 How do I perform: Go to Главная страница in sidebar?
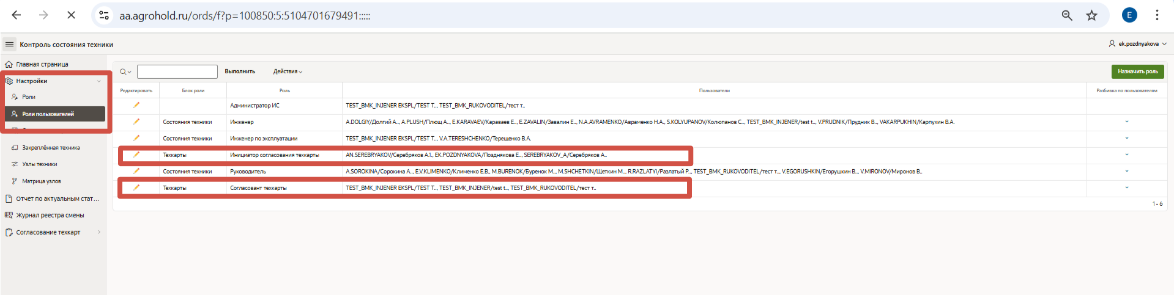[x=42, y=64]
